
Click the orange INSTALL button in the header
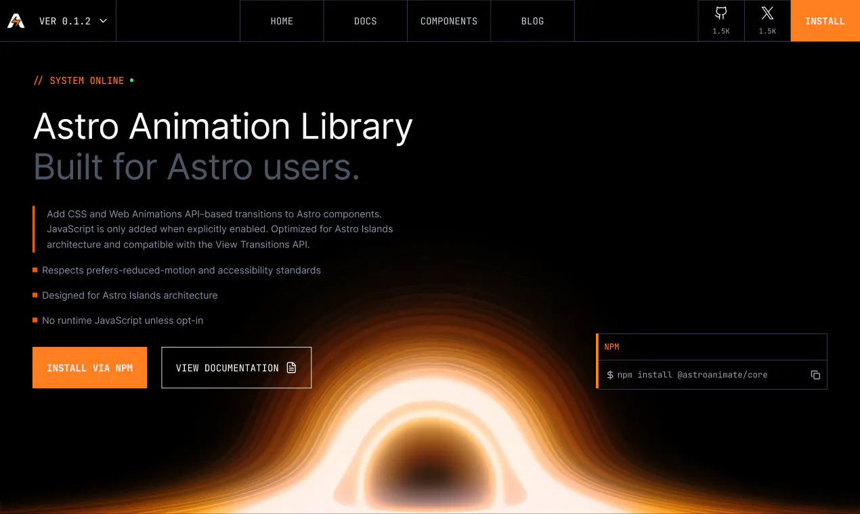click(x=825, y=21)
